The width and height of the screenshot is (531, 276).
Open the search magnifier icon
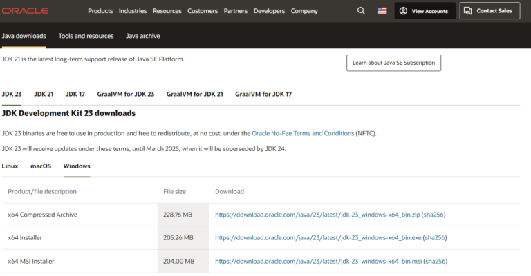click(361, 11)
